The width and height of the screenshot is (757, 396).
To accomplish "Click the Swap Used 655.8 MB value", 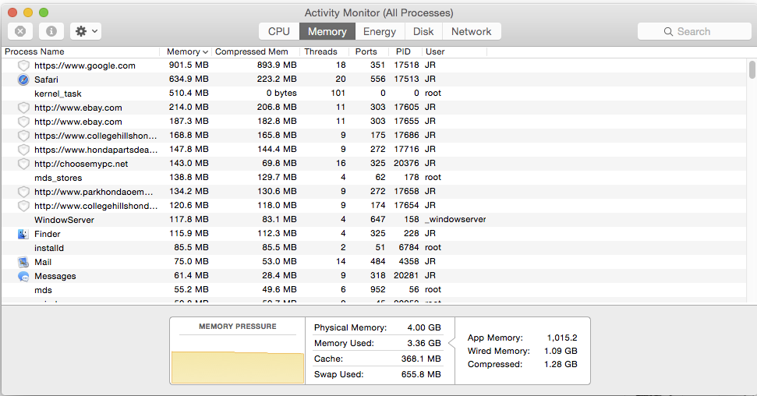I will pos(421,374).
